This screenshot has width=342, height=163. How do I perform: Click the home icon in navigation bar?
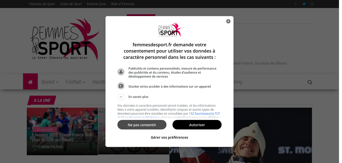pyautogui.click(x=31, y=82)
